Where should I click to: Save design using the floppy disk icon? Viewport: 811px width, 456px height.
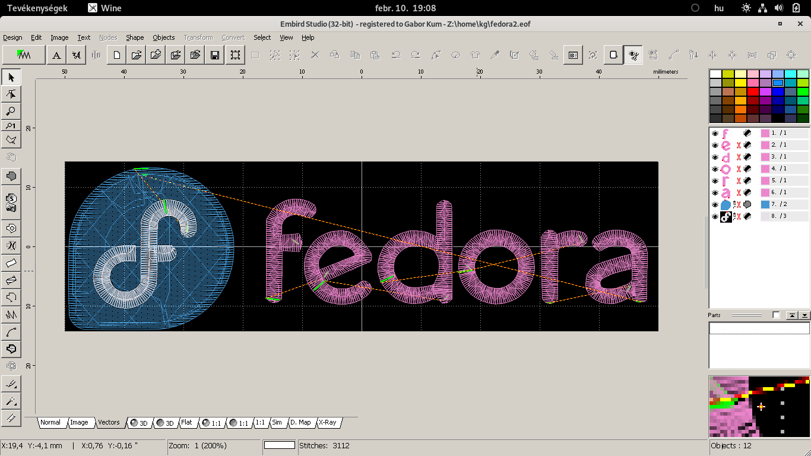(215, 55)
